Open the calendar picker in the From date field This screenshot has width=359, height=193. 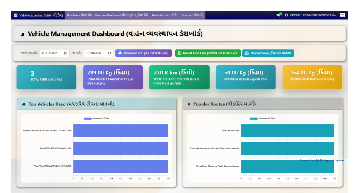click(x=65, y=53)
